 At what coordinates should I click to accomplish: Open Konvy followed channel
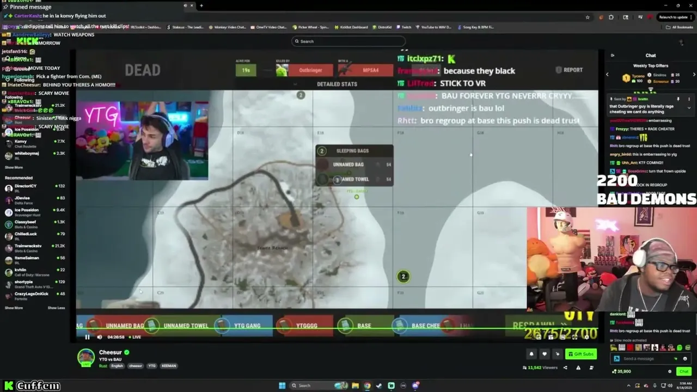click(35, 144)
